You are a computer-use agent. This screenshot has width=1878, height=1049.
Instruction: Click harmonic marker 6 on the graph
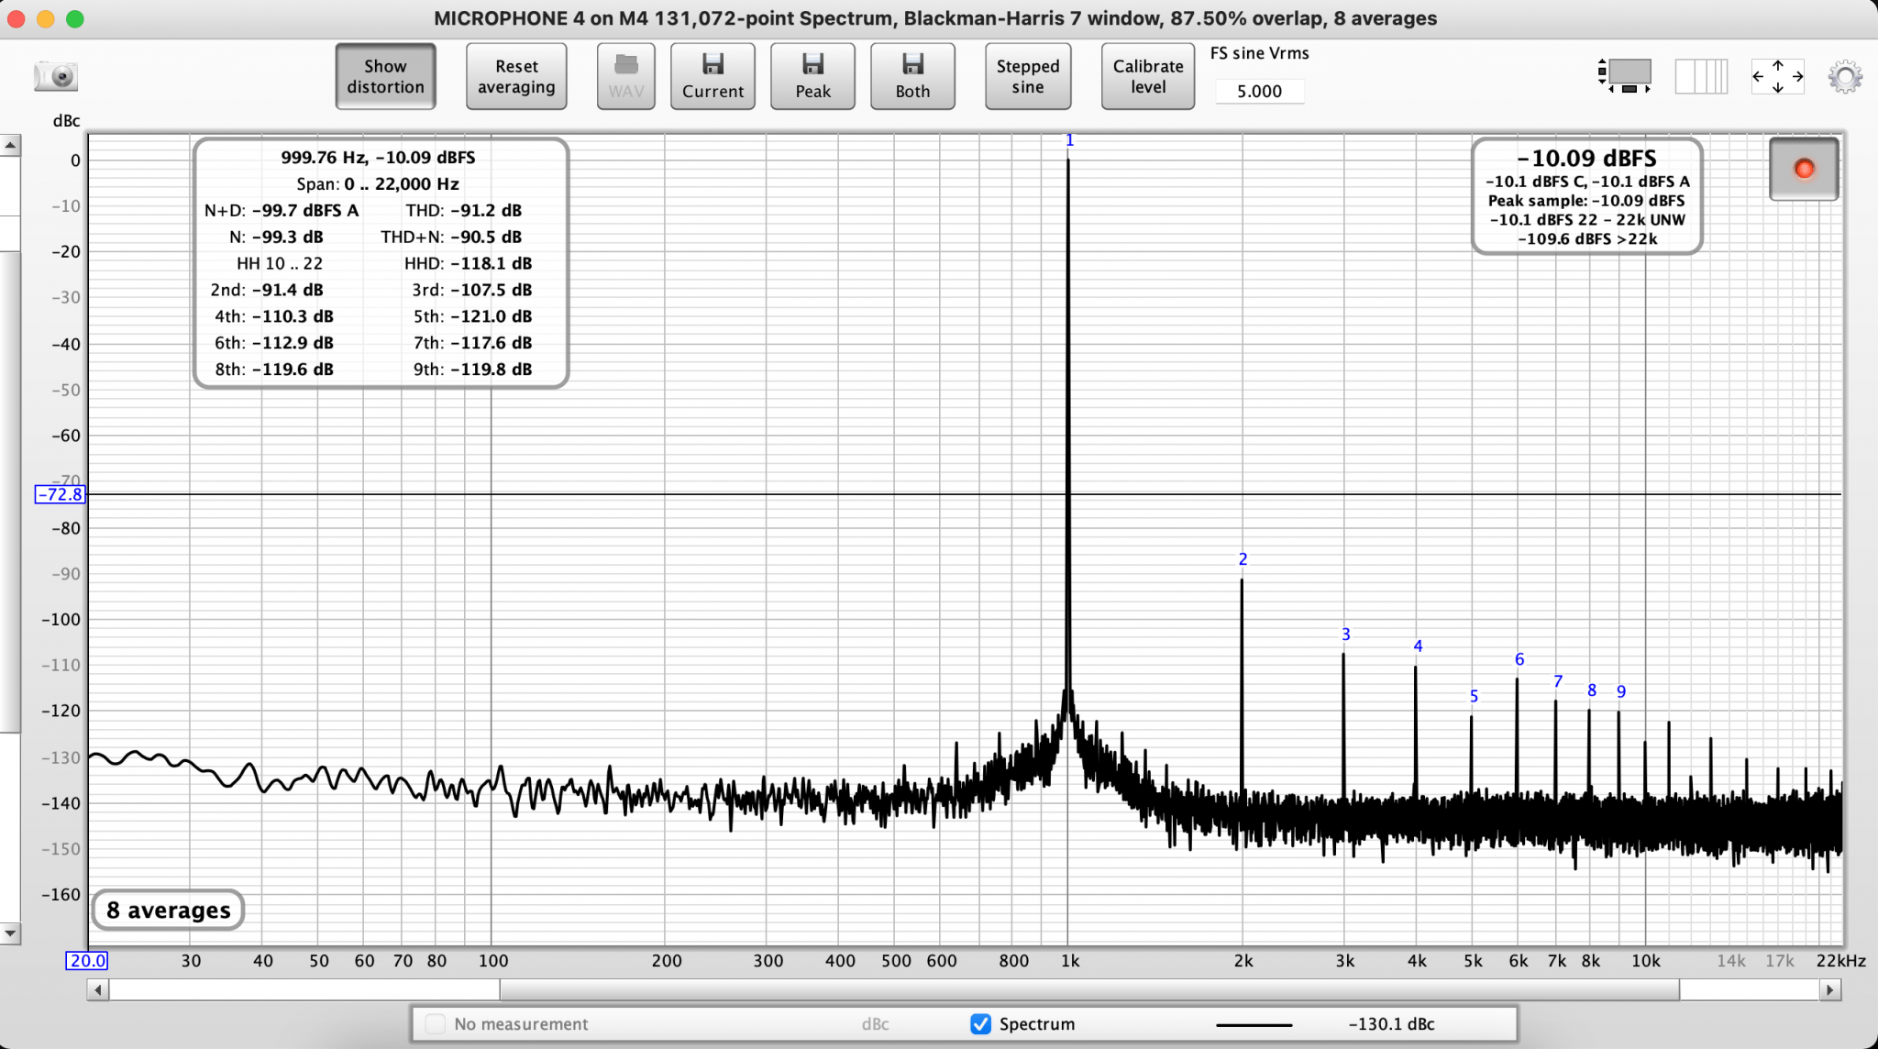tap(1519, 659)
